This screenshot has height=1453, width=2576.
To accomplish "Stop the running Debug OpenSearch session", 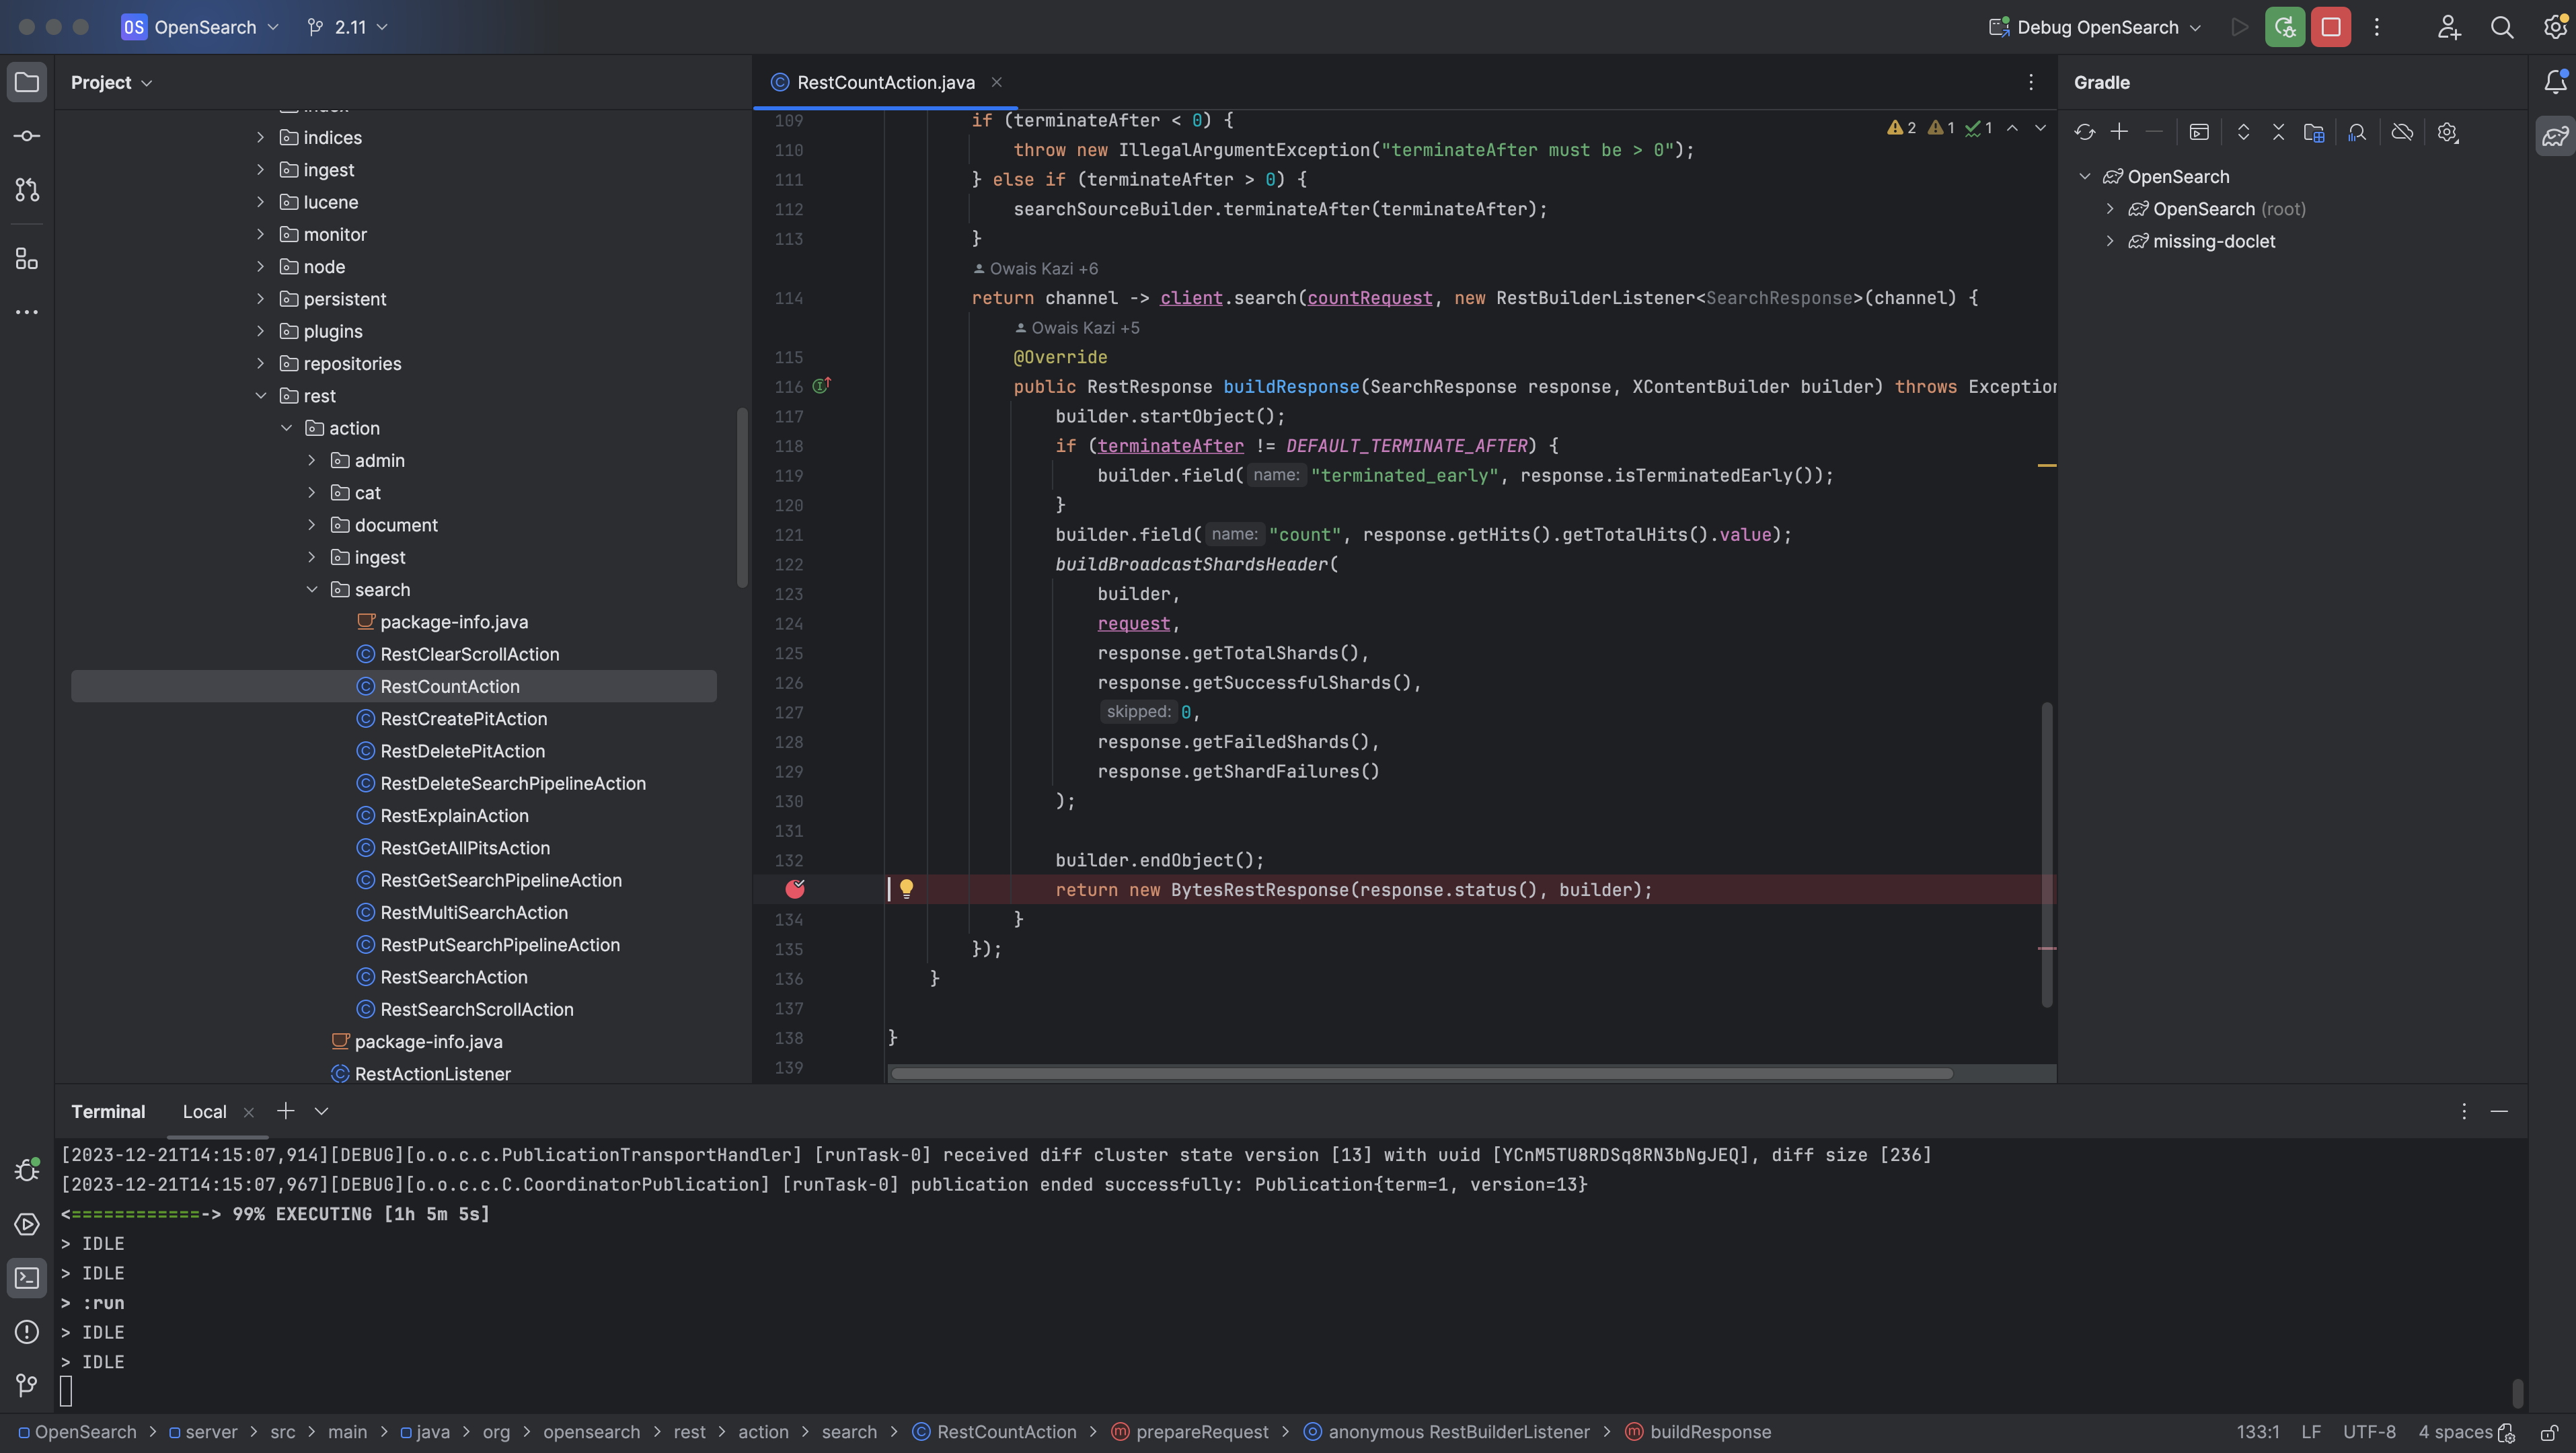I will [2330, 27].
